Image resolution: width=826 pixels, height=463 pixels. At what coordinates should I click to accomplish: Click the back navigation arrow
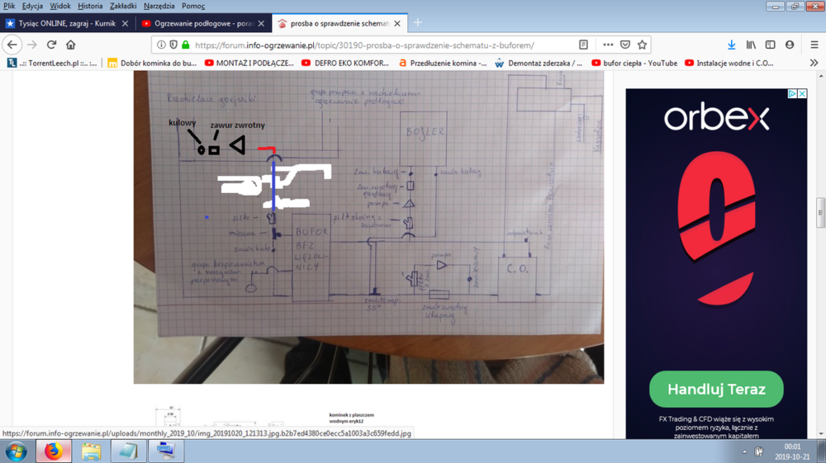12,45
